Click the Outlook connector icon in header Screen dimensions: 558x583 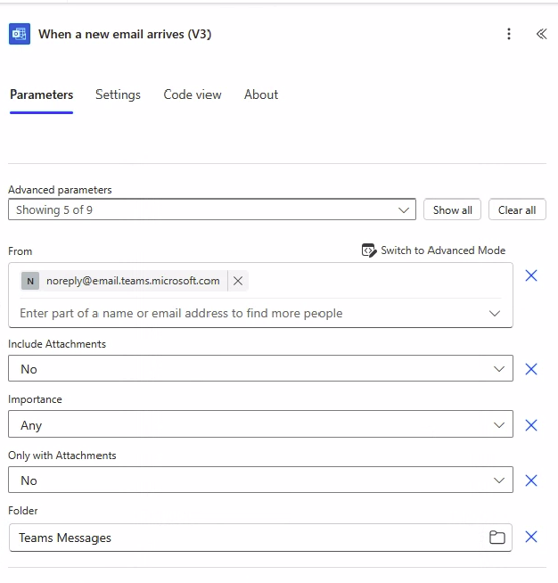[20, 34]
